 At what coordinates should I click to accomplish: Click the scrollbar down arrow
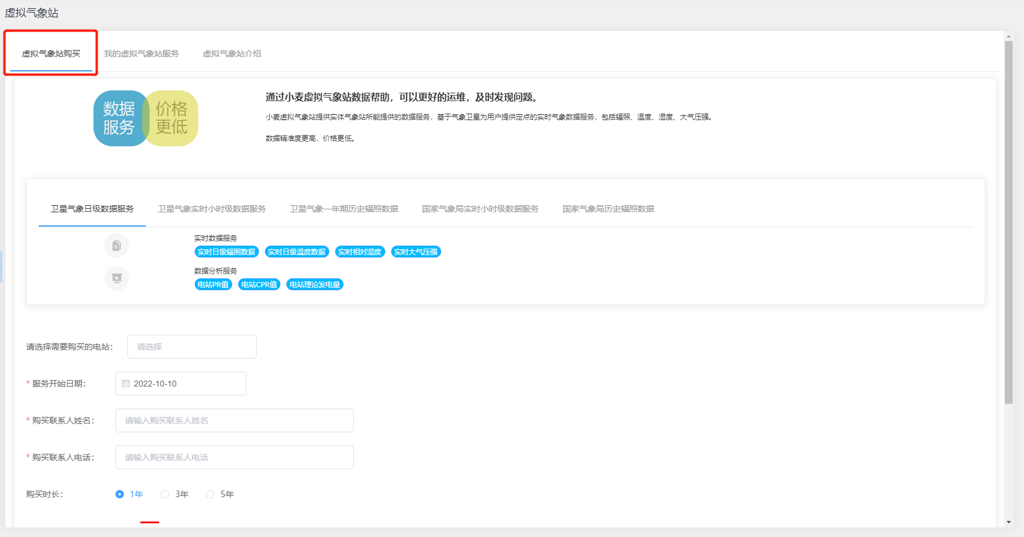click(x=1009, y=522)
